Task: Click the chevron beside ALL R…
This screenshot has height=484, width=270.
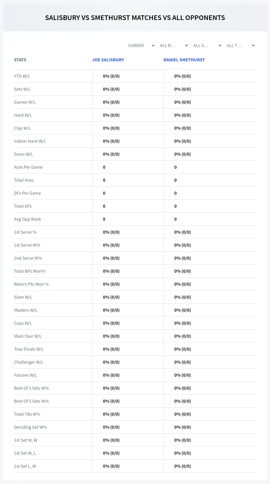Action: pyautogui.click(x=186, y=46)
